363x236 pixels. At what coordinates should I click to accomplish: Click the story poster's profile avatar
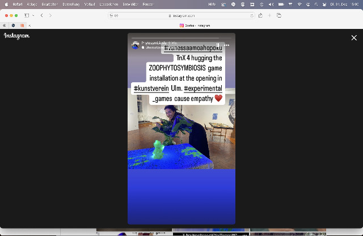(136, 45)
